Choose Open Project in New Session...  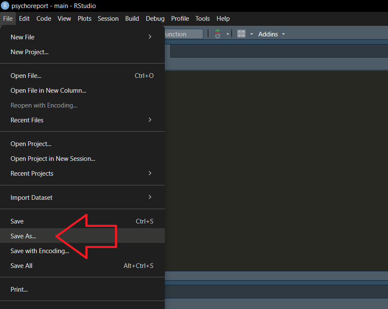(53, 159)
